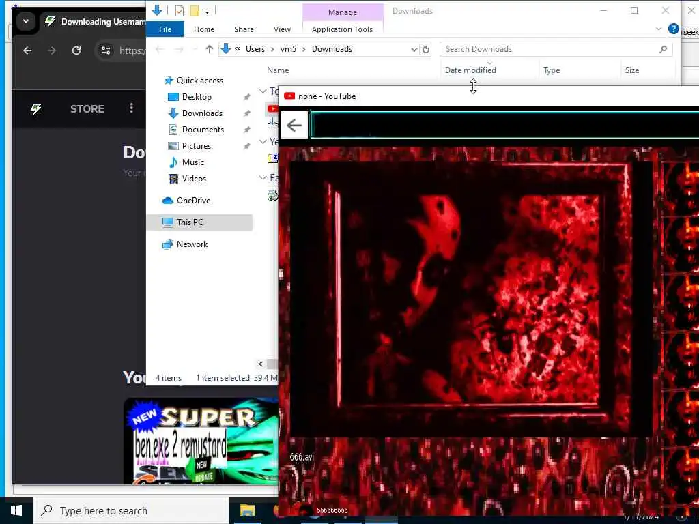The width and height of the screenshot is (699, 524).
Task: Open the ben.exe 2 remustard thumbnail
Action: point(201,441)
